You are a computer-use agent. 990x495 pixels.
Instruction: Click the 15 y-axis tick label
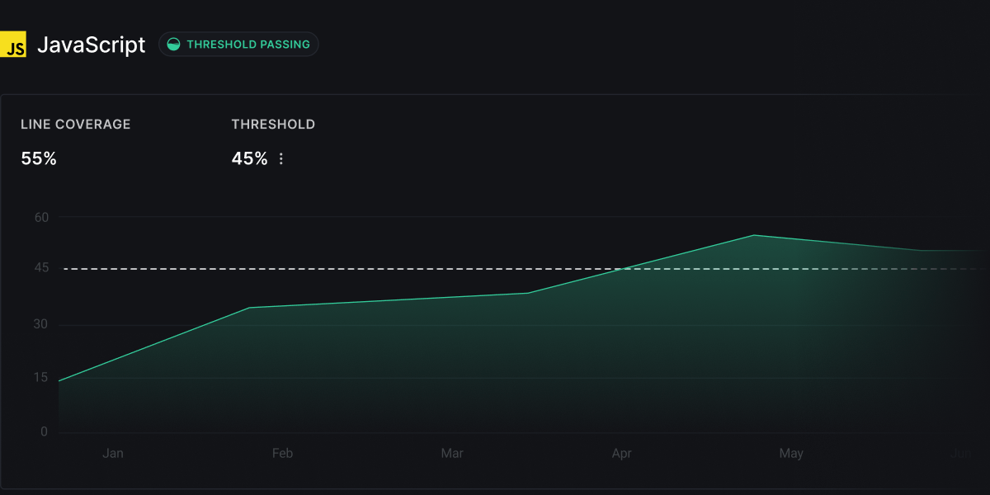pos(41,378)
